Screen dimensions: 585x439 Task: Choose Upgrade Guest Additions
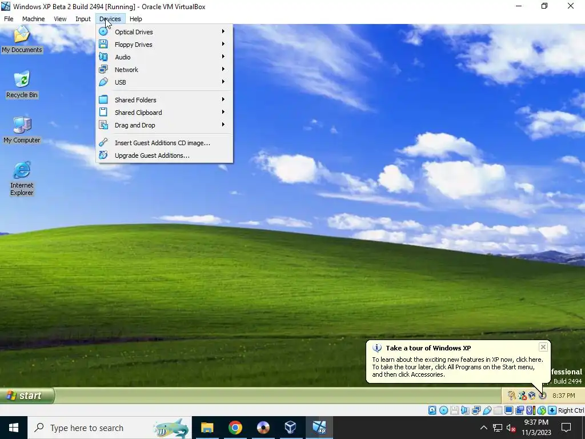pyautogui.click(x=164, y=155)
